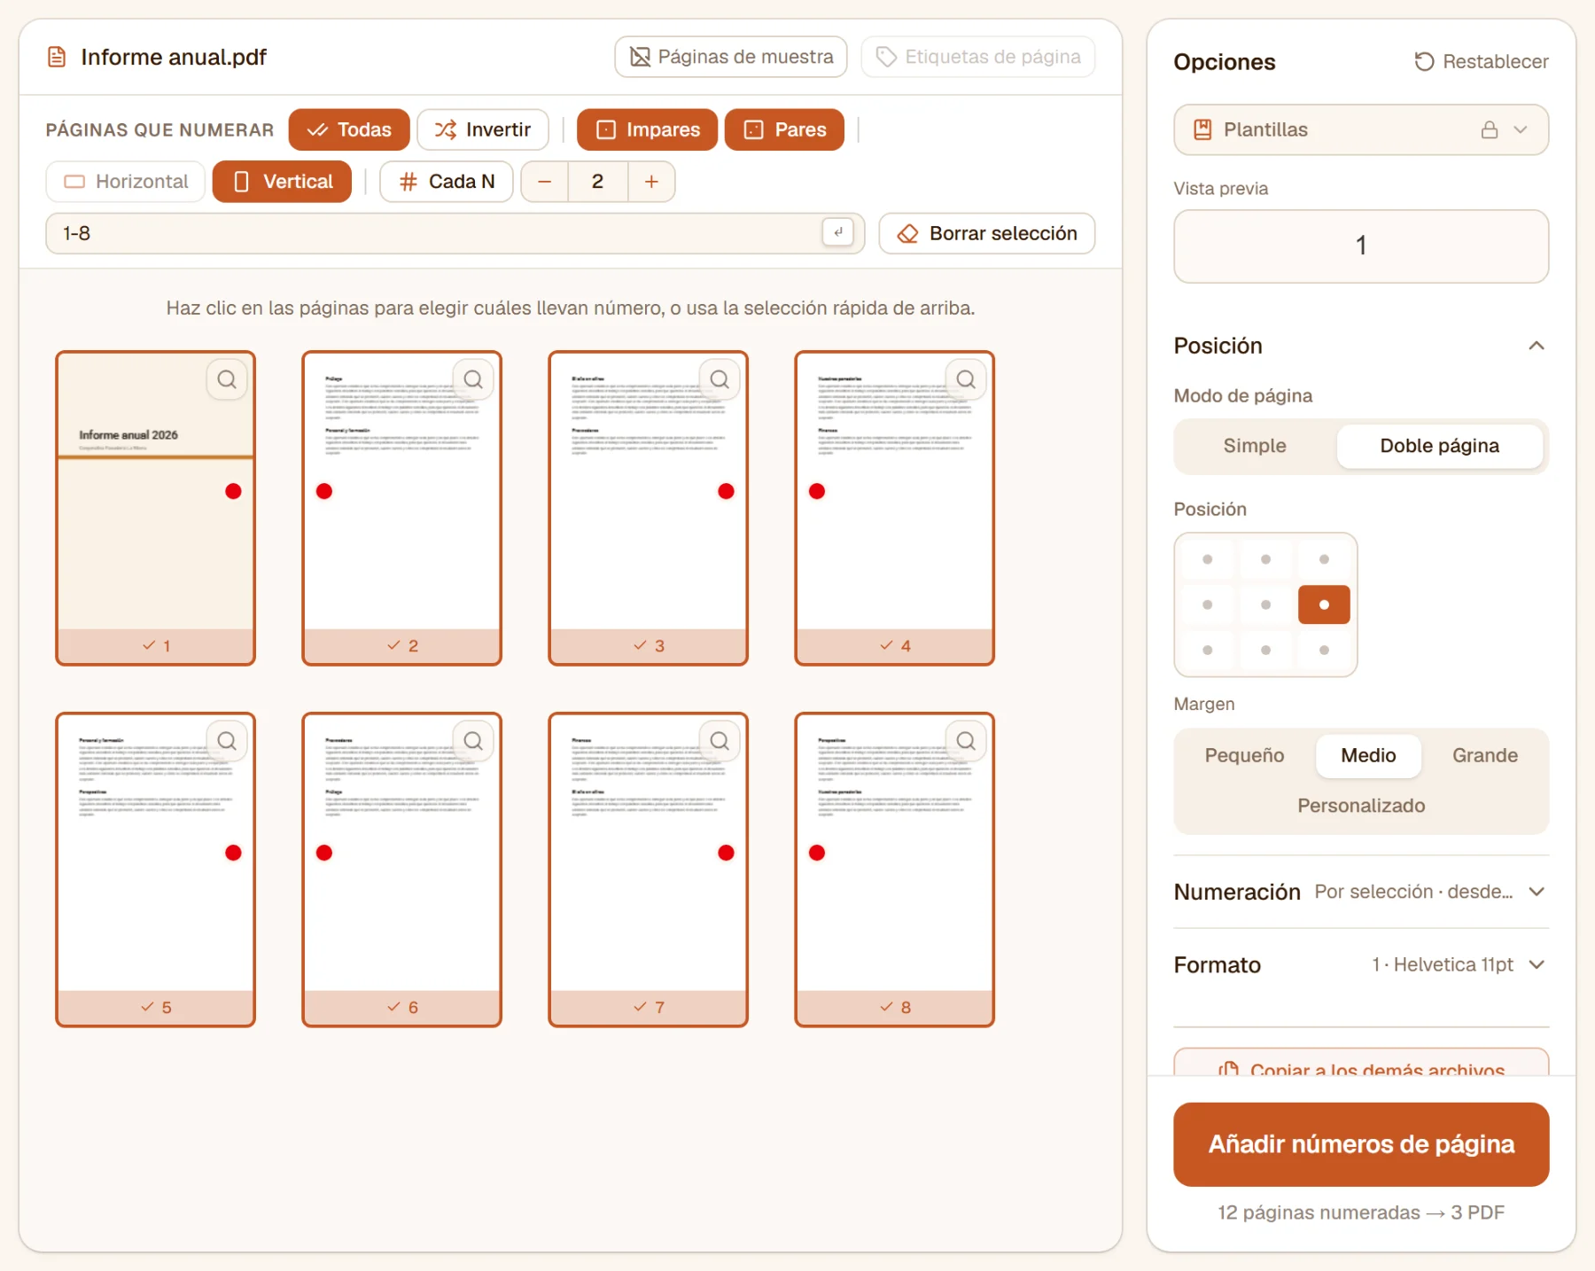Open magnifier preview for page 2
Screen dimensions: 1595x1271
473,379
